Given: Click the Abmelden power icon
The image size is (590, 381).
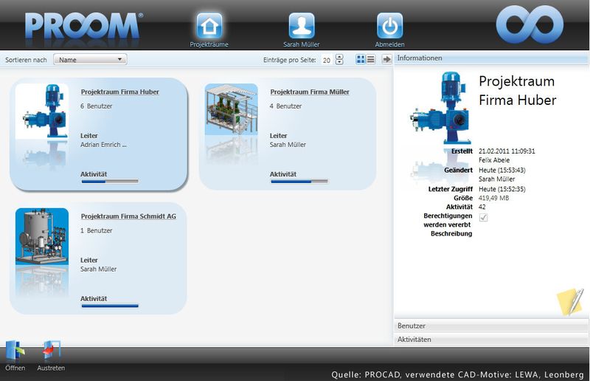Looking at the screenshot, I should [x=390, y=26].
